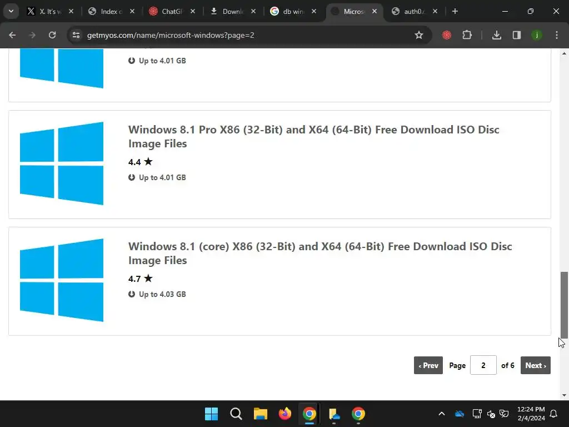This screenshot has width=569, height=427.
Task: Reload the getmyos.com page
Action: pyautogui.click(x=52, y=35)
